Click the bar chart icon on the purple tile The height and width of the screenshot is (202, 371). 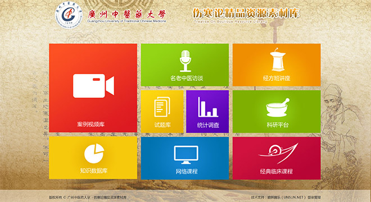point(208,107)
